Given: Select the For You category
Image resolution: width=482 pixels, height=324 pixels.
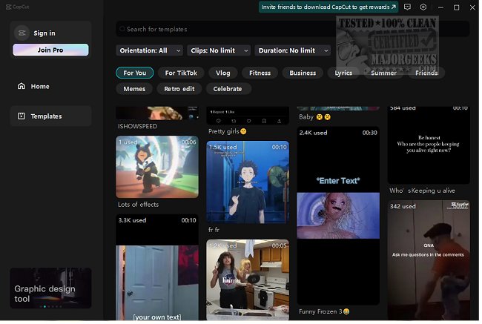Looking at the screenshot, I should tap(135, 73).
